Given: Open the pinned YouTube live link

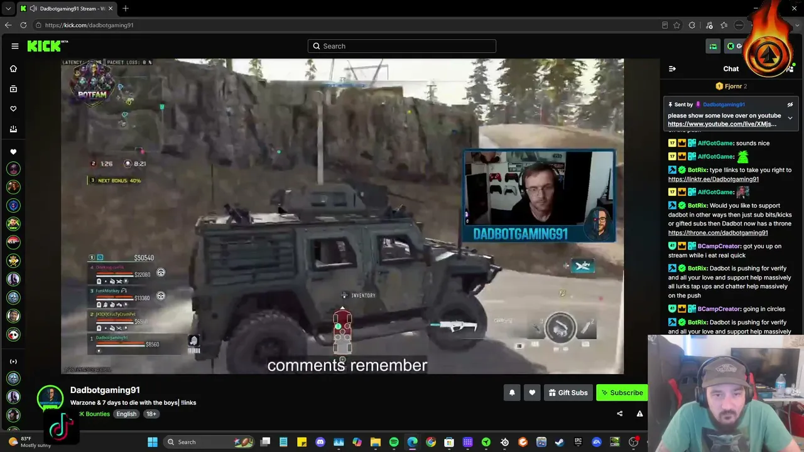Looking at the screenshot, I should coord(722,124).
